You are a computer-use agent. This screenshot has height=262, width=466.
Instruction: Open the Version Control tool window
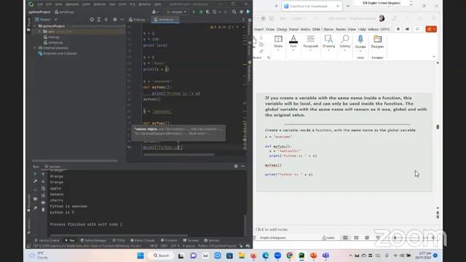[x=47, y=240]
